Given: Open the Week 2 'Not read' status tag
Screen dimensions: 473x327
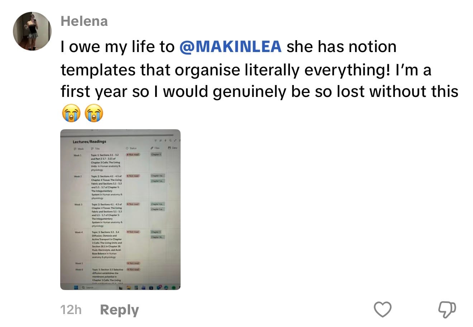Looking at the screenshot, I should pos(133,176).
